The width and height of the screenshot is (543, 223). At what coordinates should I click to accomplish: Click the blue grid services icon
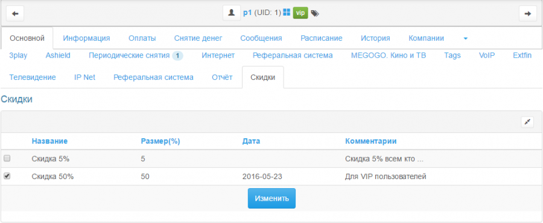pos(287,13)
